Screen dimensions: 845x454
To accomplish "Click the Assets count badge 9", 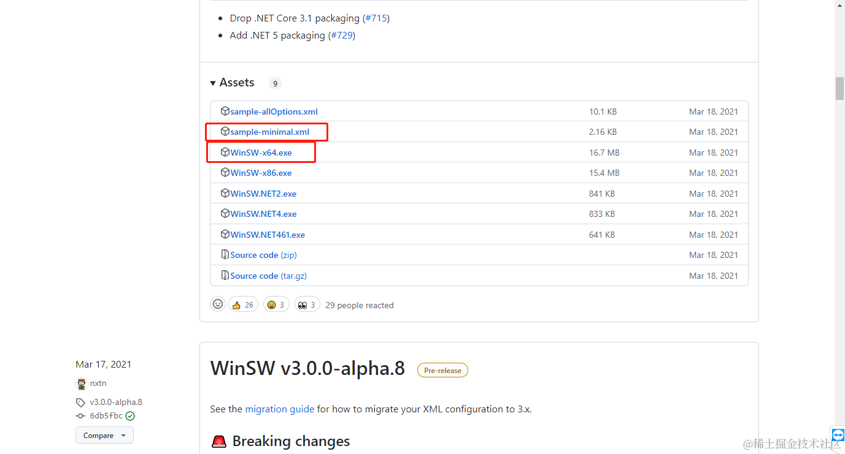I will (x=275, y=83).
